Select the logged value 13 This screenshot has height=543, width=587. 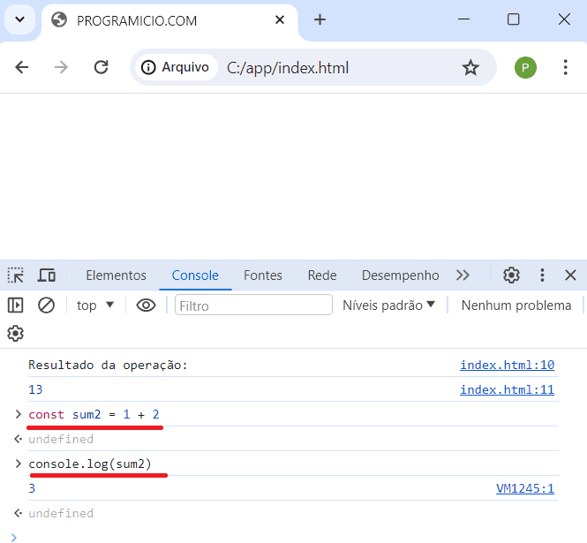(x=35, y=389)
